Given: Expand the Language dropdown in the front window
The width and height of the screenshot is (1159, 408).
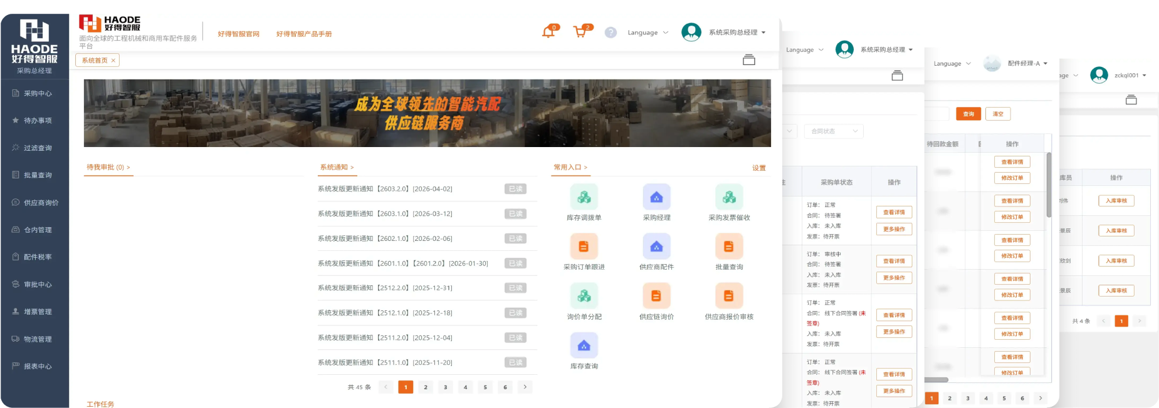Looking at the screenshot, I should tap(648, 33).
